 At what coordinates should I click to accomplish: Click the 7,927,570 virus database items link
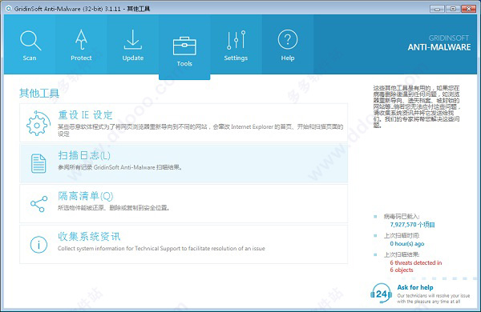pos(412,225)
